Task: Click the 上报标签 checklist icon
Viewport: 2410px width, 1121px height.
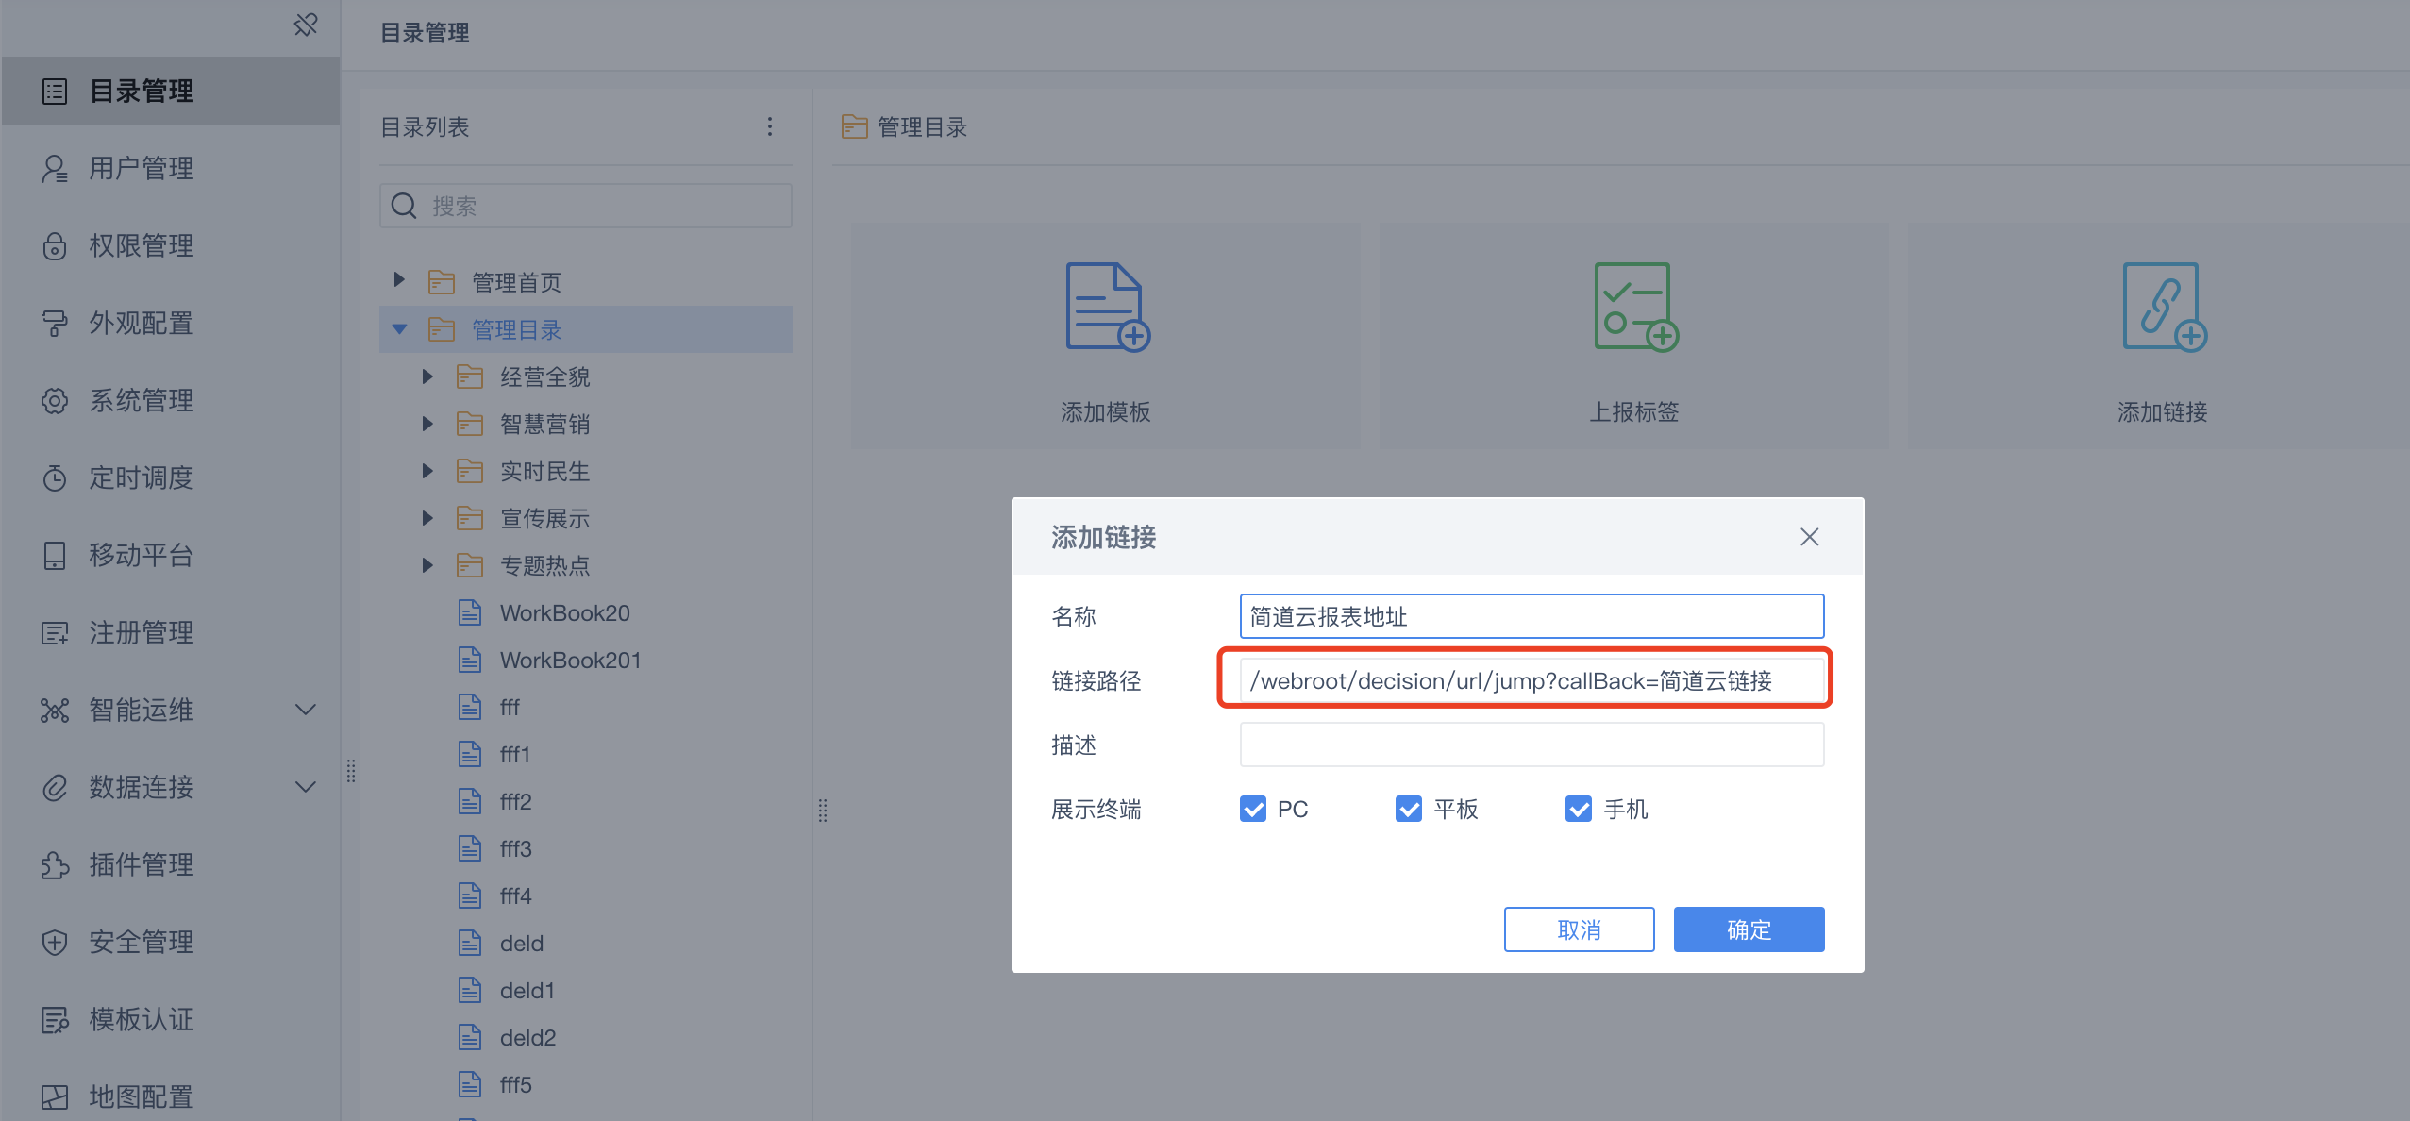Action: click(x=1634, y=307)
